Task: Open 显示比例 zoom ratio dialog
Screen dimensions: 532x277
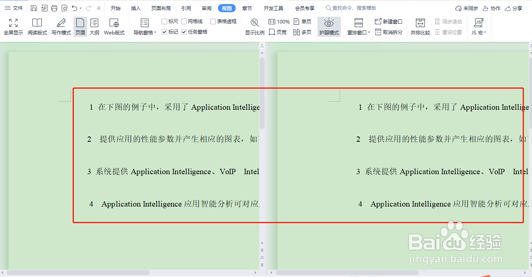Action: [254, 26]
